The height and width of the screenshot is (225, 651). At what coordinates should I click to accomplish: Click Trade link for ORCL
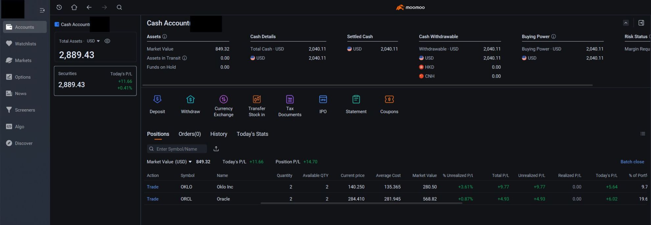pyautogui.click(x=153, y=199)
